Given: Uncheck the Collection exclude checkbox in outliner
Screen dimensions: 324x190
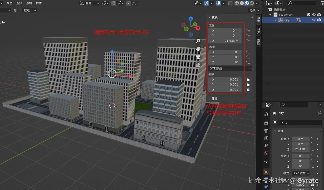Looking at the screenshot, I should coord(309,15).
